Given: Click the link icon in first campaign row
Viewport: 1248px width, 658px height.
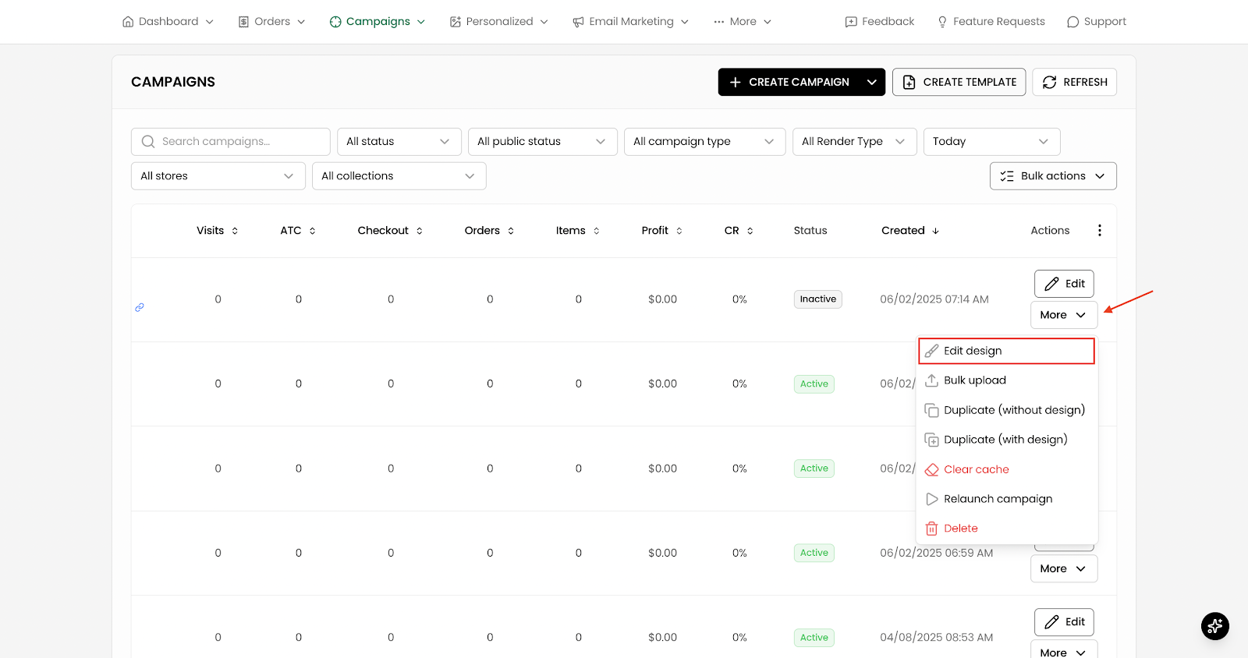Looking at the screenshot, I should point(140,307).
